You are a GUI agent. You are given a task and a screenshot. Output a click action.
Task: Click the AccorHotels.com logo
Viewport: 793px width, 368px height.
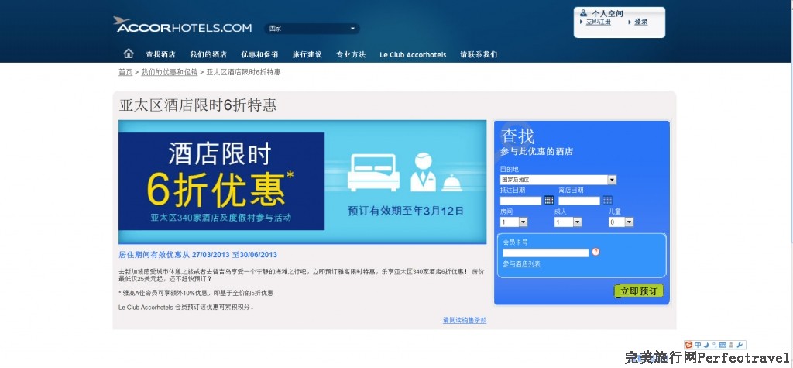pos(182,25)
